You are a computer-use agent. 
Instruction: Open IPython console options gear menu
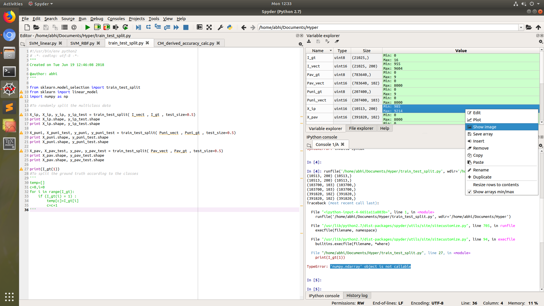pos(541,145)
